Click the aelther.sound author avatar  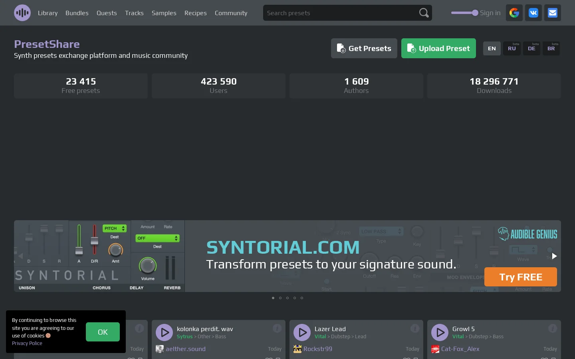coord(160,349)
